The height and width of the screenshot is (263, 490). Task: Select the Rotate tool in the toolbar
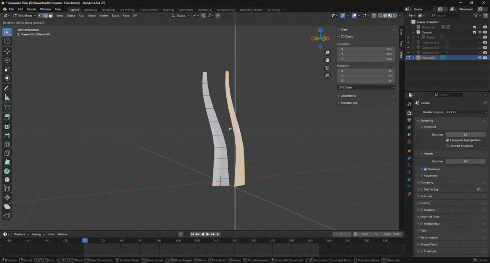(7, 60)
